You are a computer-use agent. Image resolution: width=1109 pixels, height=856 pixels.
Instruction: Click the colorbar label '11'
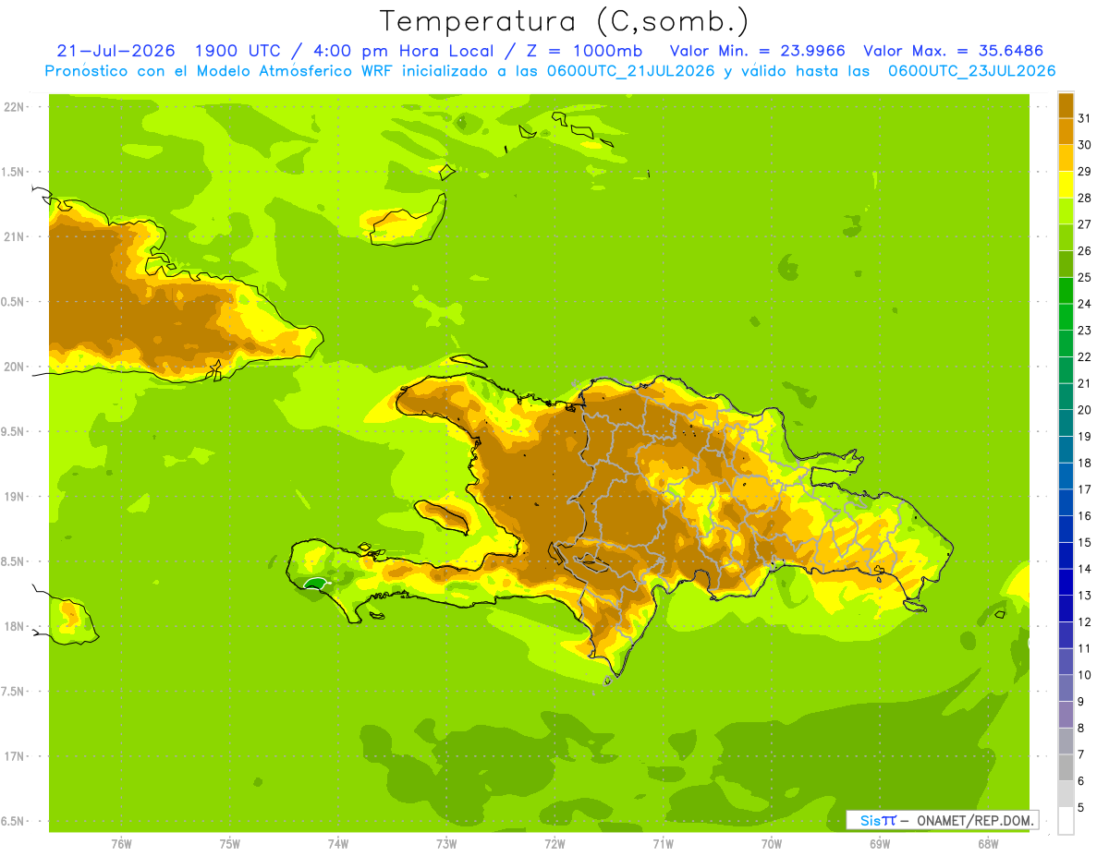coord(1085,648)
